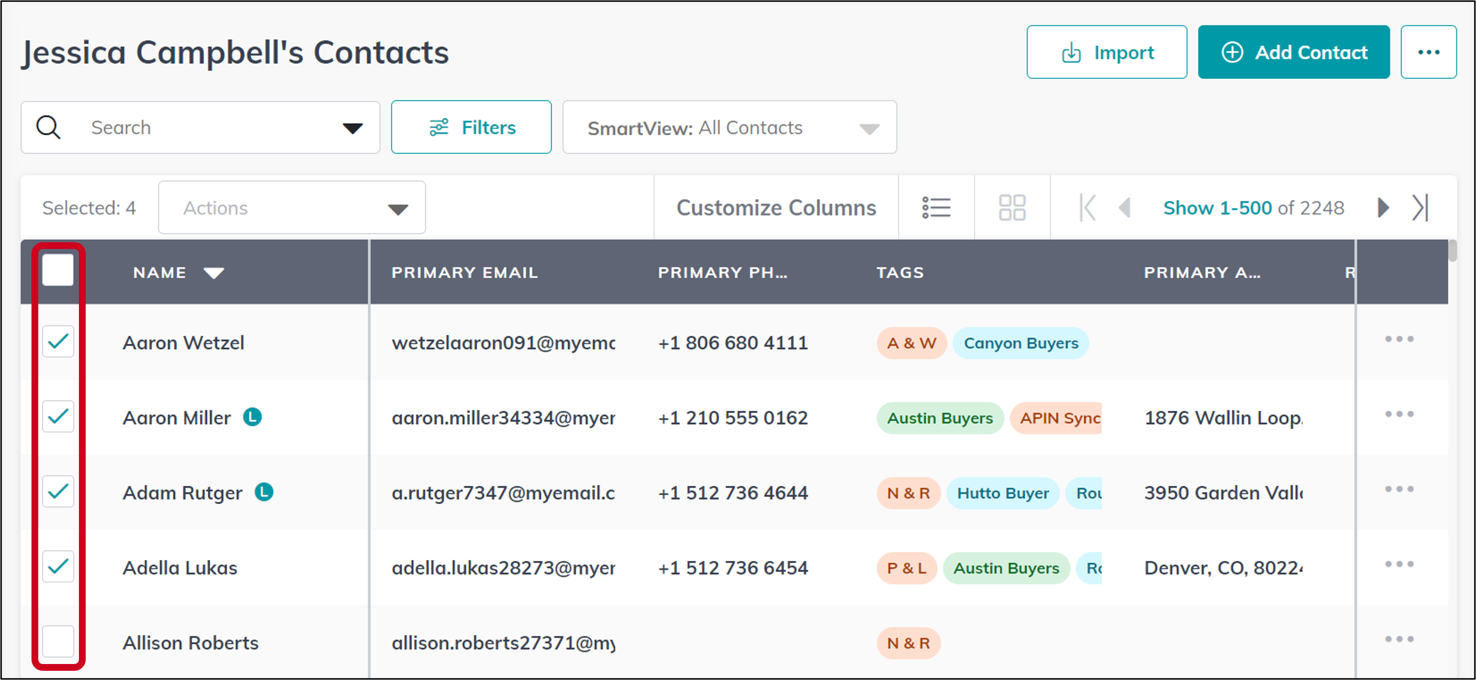Click the Hutto Buyer tag

click(1003, 493)
